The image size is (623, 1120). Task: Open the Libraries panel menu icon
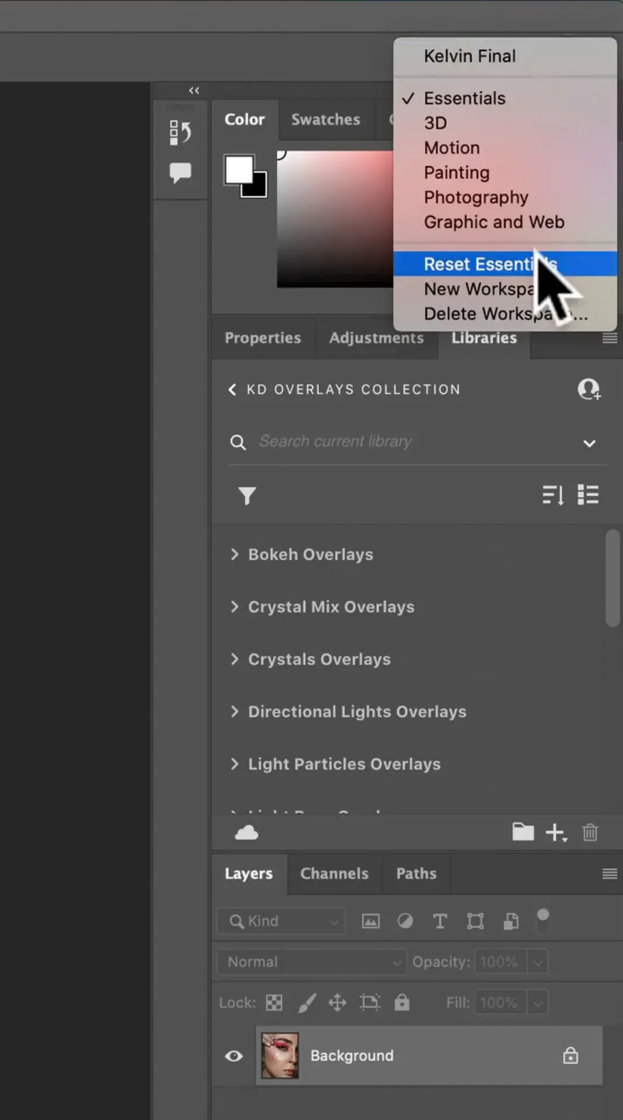click(x=610, y=338)
